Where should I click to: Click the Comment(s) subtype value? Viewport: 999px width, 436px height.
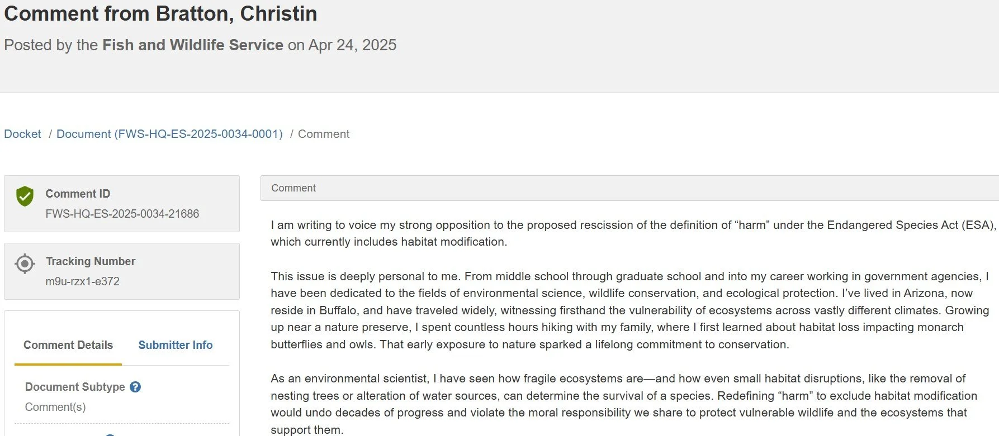[55, 407]
